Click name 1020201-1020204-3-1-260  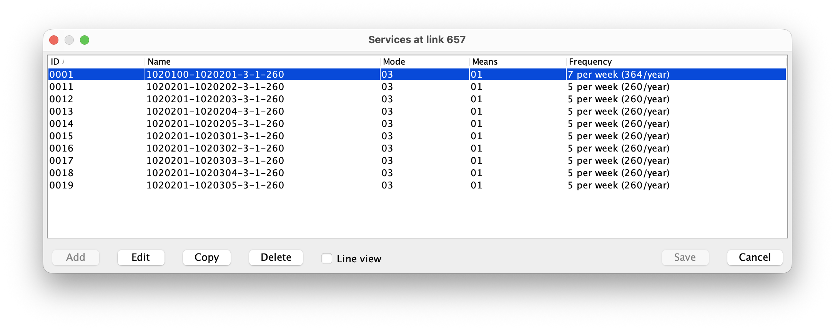click(x=215, y=111)
